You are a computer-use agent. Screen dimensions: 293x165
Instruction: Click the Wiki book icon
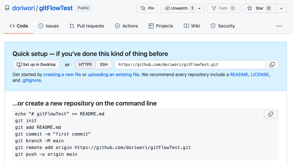186,26
